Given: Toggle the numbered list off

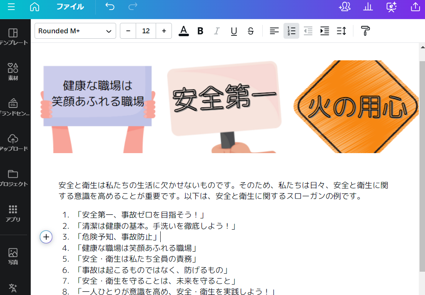Looking at the screenshot, I should 291,31.
